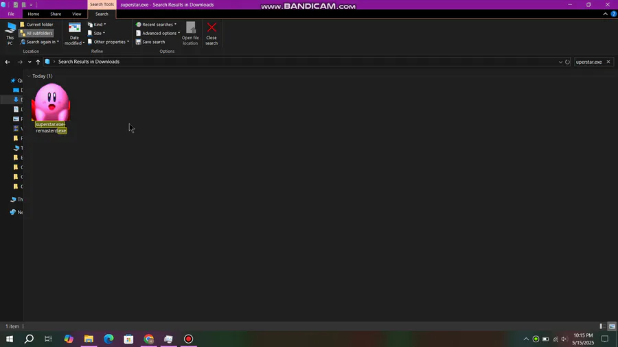Viewport: 618px width, 347px height.
Task: Click the superstar.exe-remasterd.exe file name
Action: coord(51,128)
